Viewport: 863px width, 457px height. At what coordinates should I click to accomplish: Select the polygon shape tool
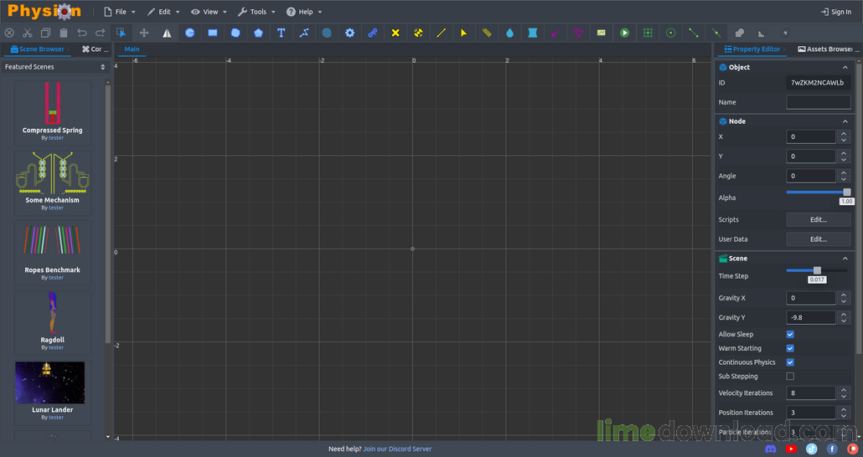point(258,33)
